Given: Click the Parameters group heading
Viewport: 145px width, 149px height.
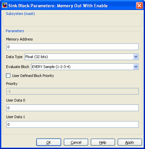Looking at the screenshot, I should pyautogui.click(x=15, y=31).
